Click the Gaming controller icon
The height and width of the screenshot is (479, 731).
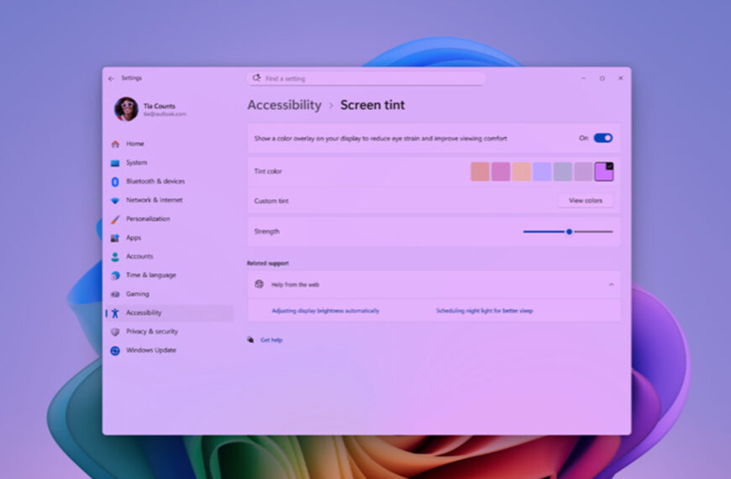[115, 294]
